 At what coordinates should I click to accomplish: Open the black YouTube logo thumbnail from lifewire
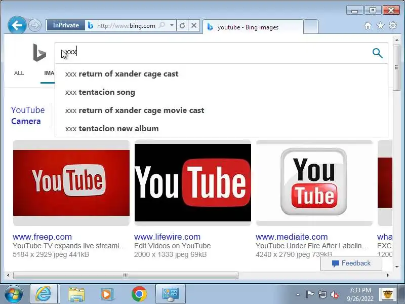[193, 183]
